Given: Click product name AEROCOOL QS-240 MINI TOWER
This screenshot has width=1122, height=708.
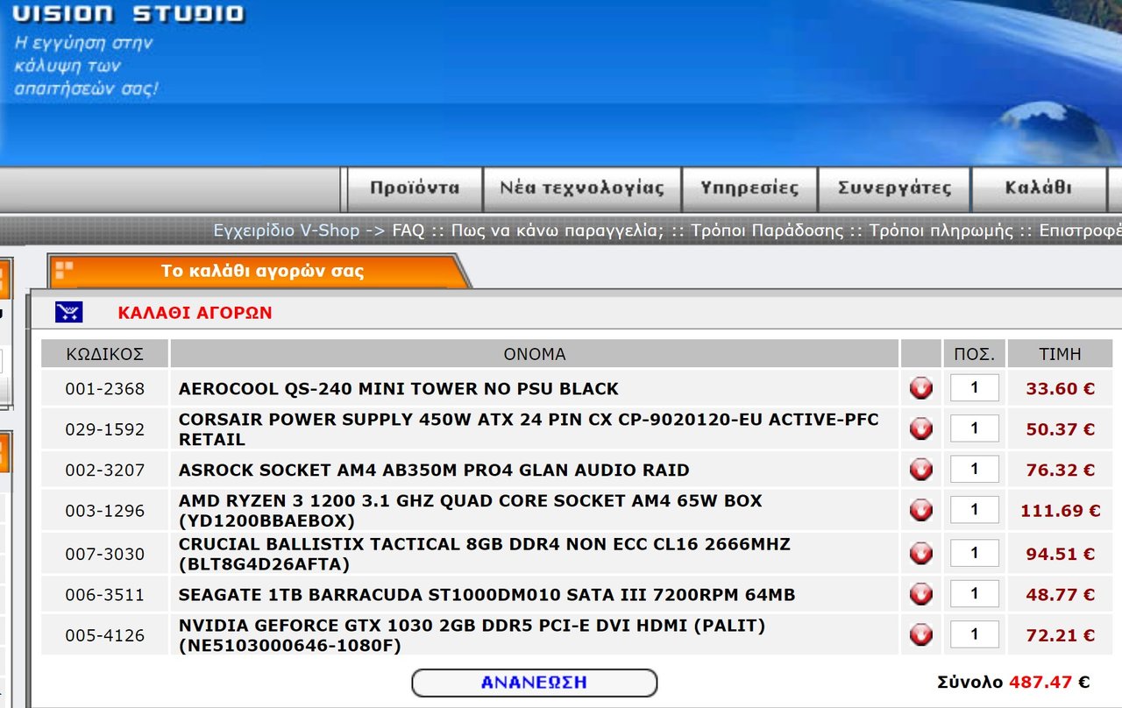Looking at the screenshot, I should click(x=399, y=388).
